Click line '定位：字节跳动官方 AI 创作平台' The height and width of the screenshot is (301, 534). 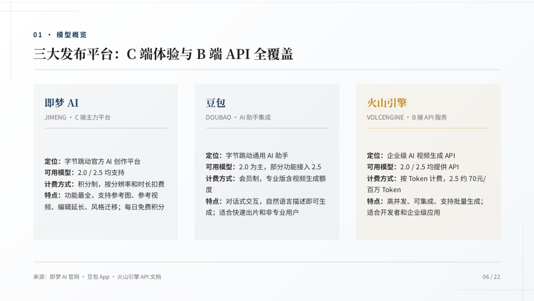pyautogui.click(x=92, y=161)
